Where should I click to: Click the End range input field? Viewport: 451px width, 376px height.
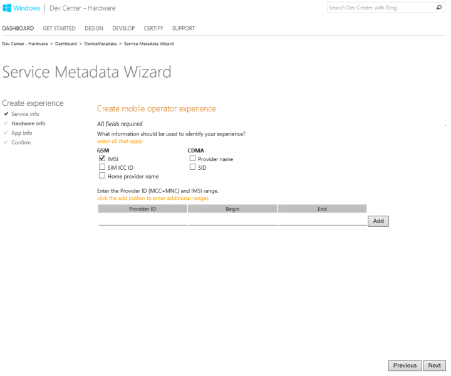coord(323,221)
